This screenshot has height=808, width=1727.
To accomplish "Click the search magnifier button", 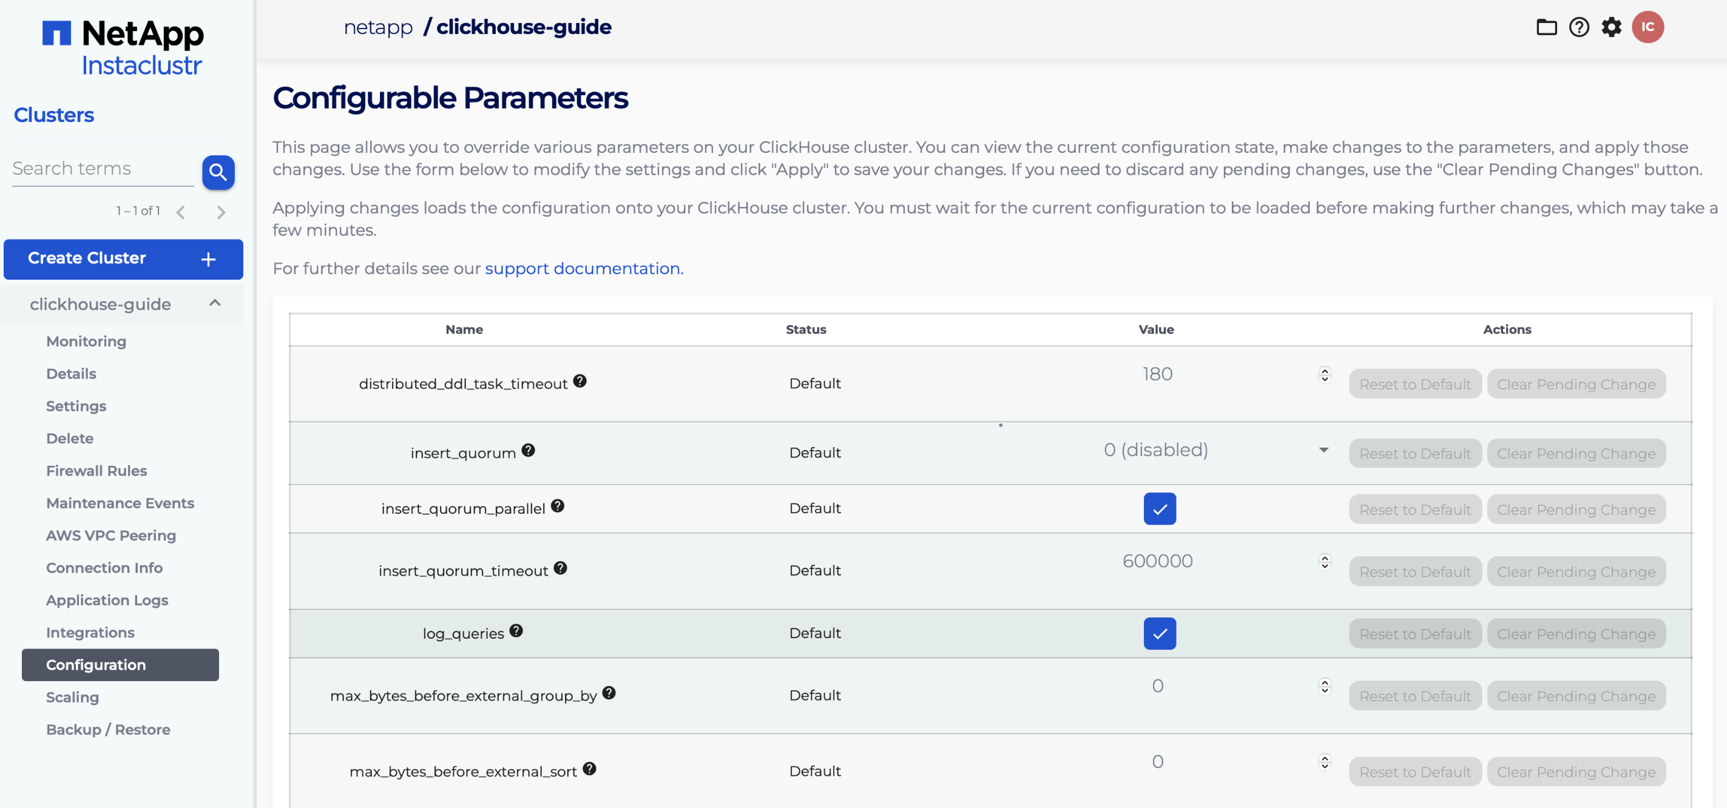I will [x=218, y=172].
